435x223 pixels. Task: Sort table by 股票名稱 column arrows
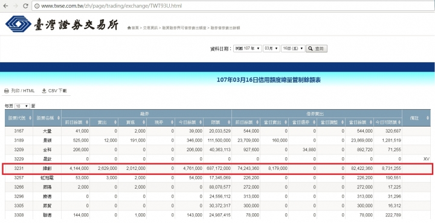coord(59,118)
